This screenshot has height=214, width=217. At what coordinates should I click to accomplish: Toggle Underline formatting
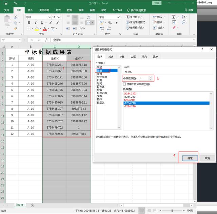(x=42, y=23)
